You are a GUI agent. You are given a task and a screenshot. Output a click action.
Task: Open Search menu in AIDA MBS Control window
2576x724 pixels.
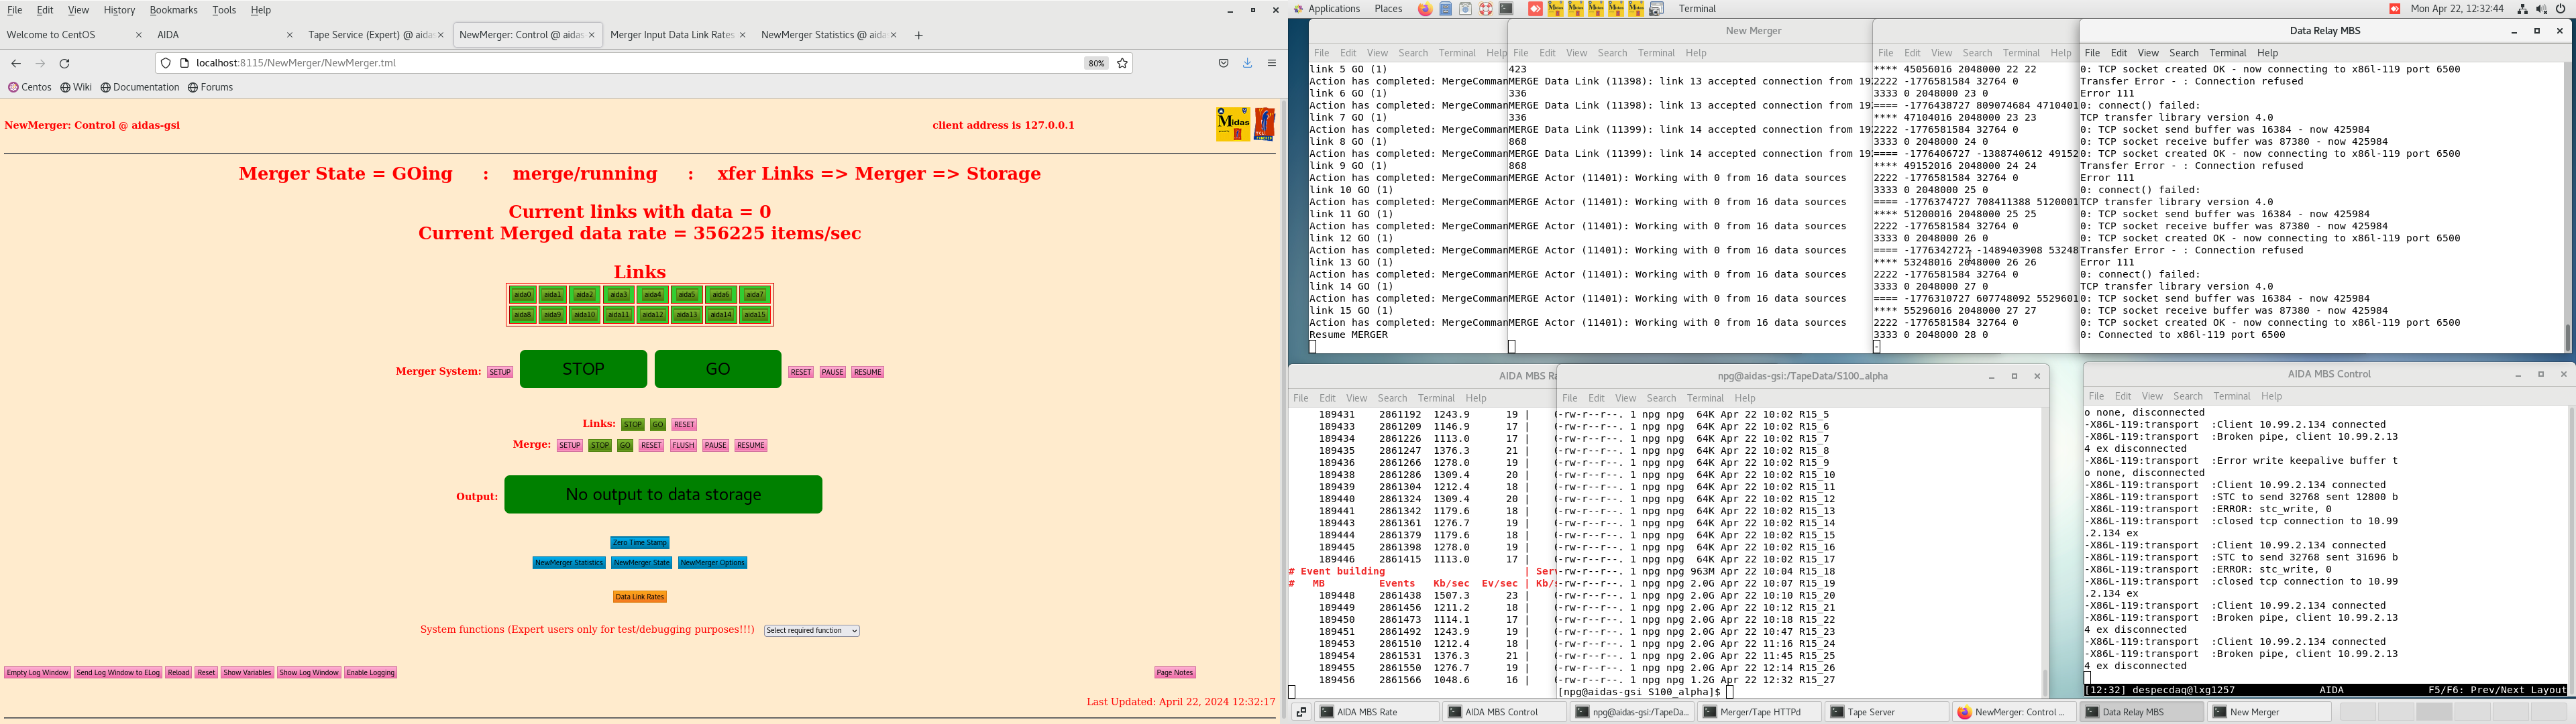tap(2187, 396)
